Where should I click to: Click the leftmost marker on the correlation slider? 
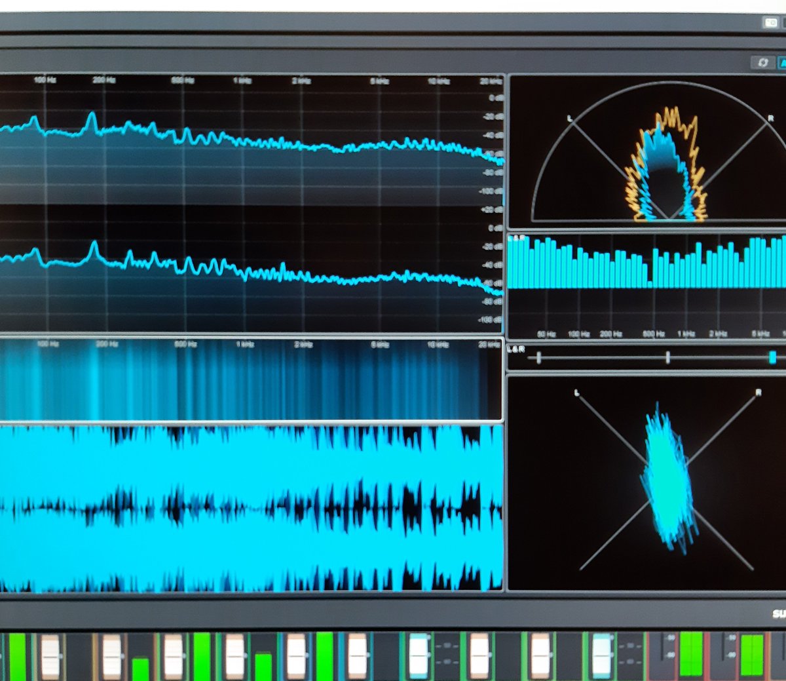click(538, 357)
